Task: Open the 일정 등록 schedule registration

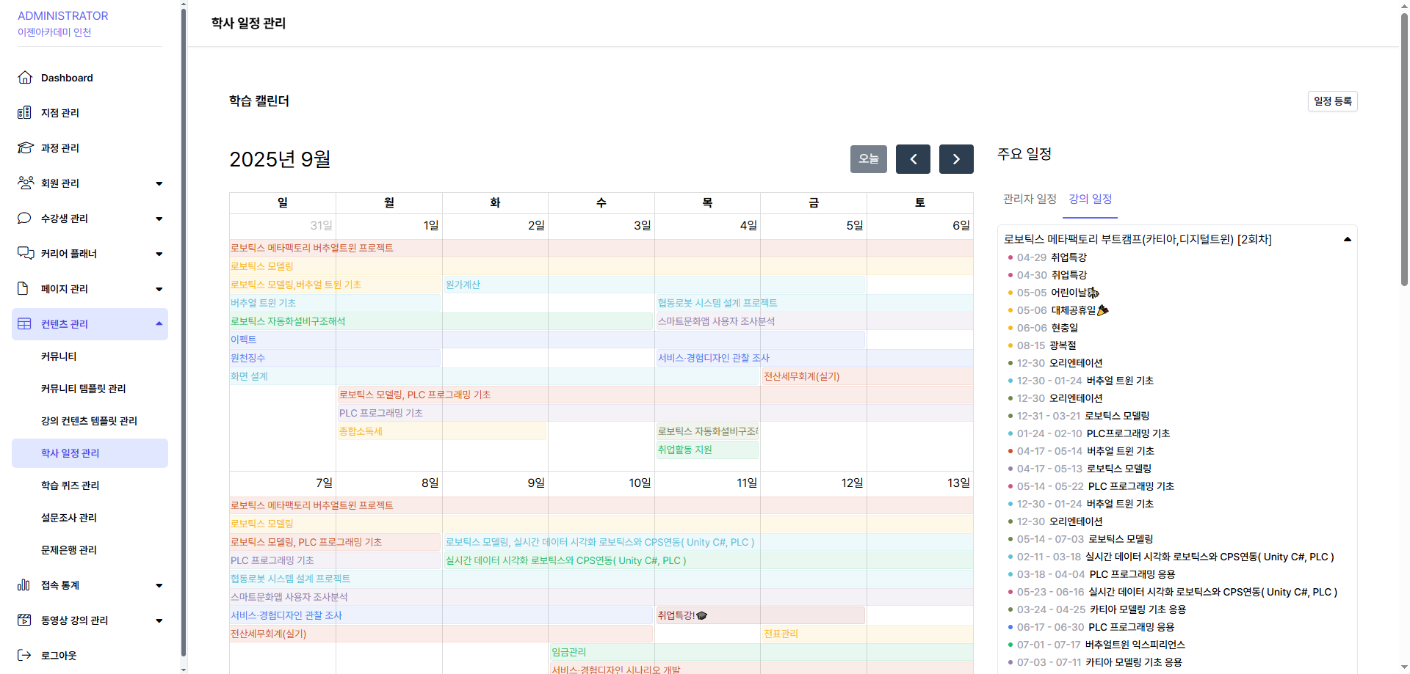Action: (x=1332, y=101)
